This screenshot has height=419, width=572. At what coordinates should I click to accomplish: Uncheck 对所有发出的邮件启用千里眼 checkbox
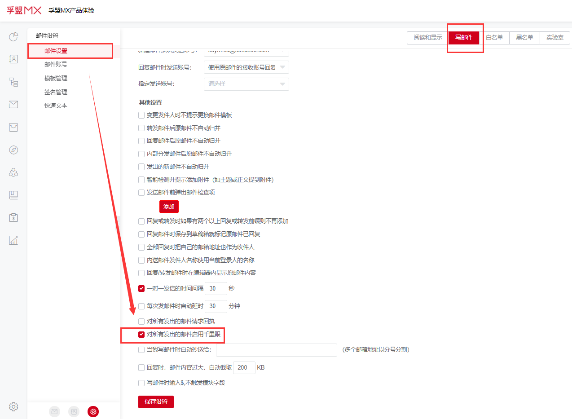pyautogui.click(x=141, y=335)
